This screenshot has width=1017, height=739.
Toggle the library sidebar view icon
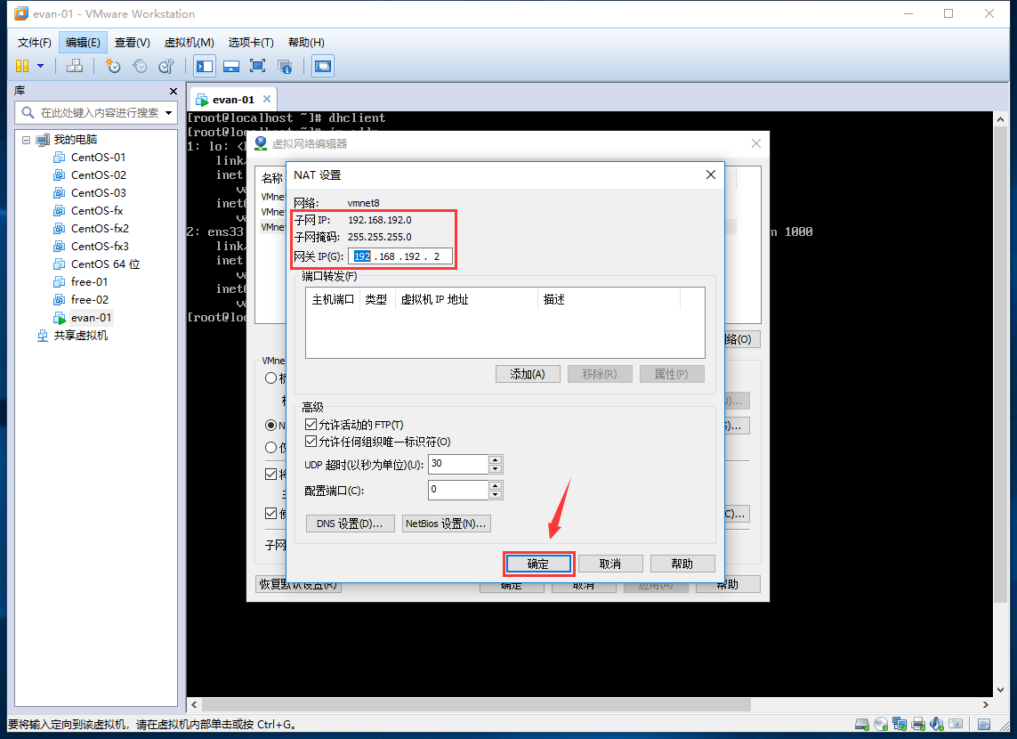(x=205, y=66)
